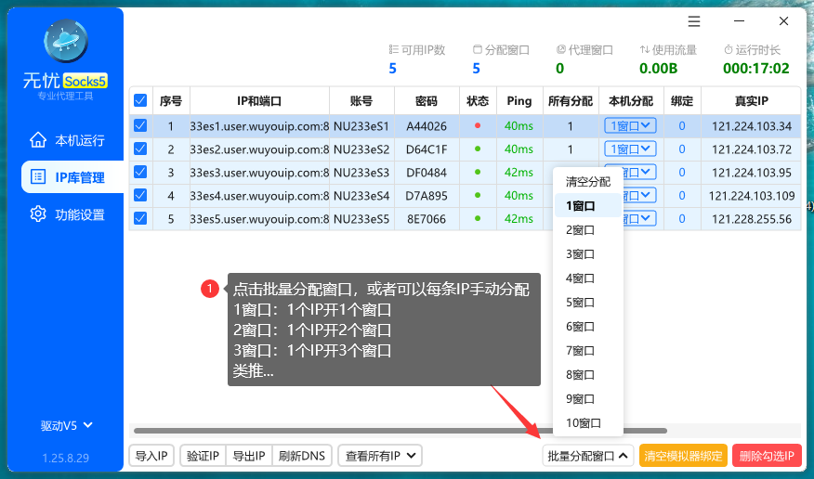Click the hamburger menu icon in title bar
This screenshot has width=814, height=479.
pyautogui.click(x=694, y=21)
